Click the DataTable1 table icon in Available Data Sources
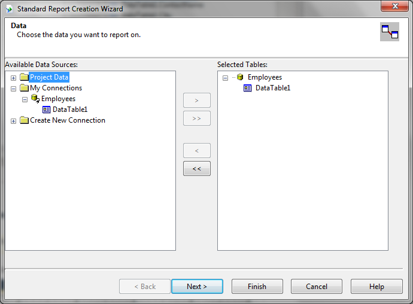This screenshot has height=304, width=413. pos(46,110)
